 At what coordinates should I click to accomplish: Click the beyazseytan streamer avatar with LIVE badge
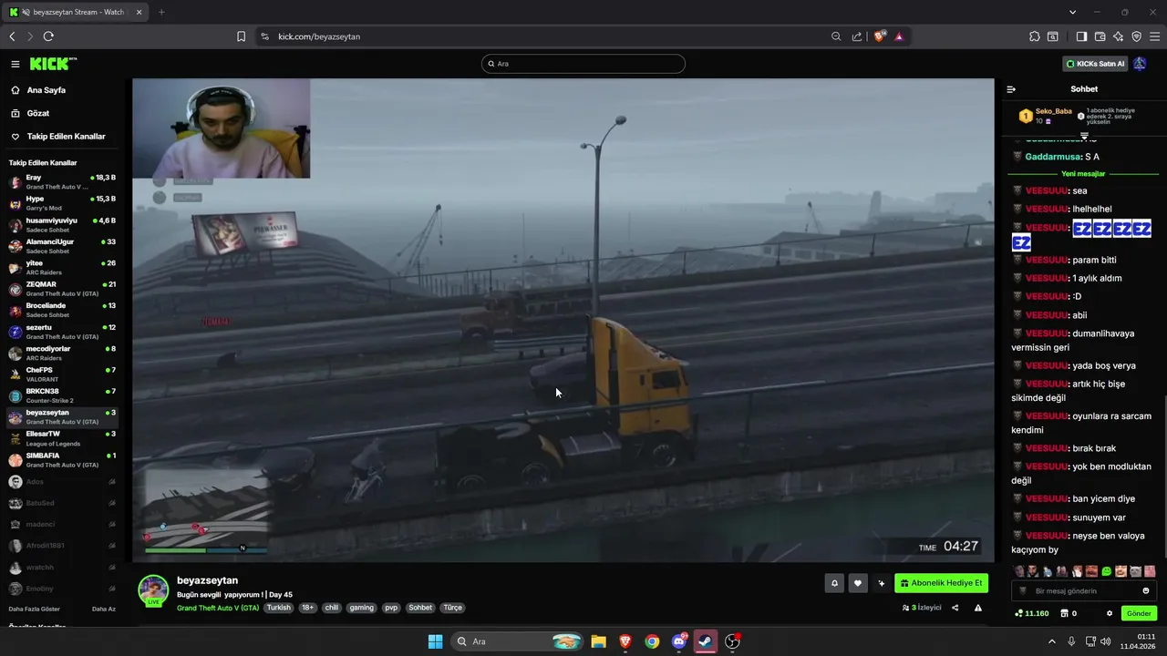pyautogui.click(x=153, y=590)
